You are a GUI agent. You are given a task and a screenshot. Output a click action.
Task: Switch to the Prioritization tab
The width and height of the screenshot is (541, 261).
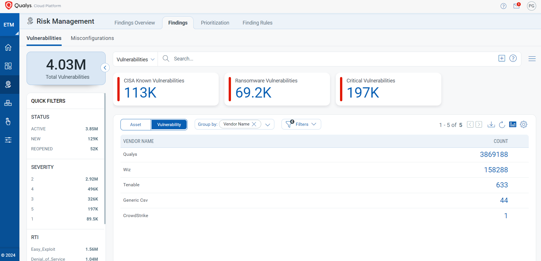pos(215,23)
